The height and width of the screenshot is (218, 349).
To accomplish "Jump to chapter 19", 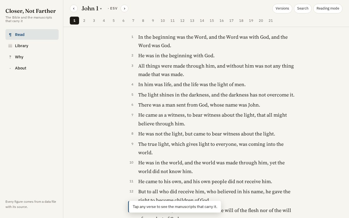I will [251, 21].
